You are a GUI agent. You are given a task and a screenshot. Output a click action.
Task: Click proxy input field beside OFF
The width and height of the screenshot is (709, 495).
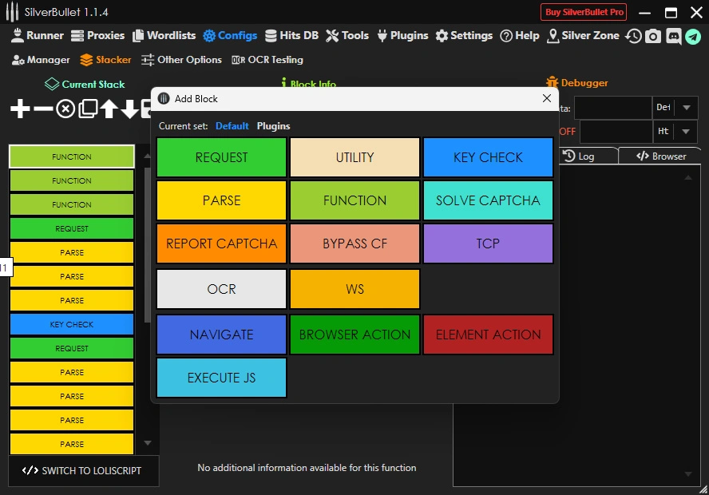(x=616, y=132)
